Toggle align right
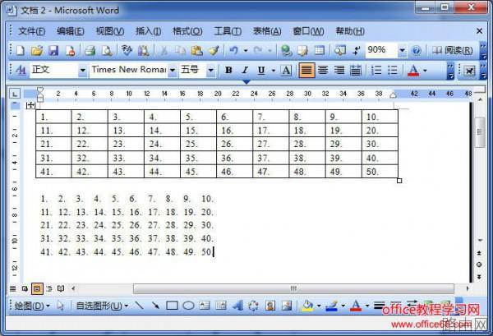This screenshot has height=336, width=493. click(339, 70)
